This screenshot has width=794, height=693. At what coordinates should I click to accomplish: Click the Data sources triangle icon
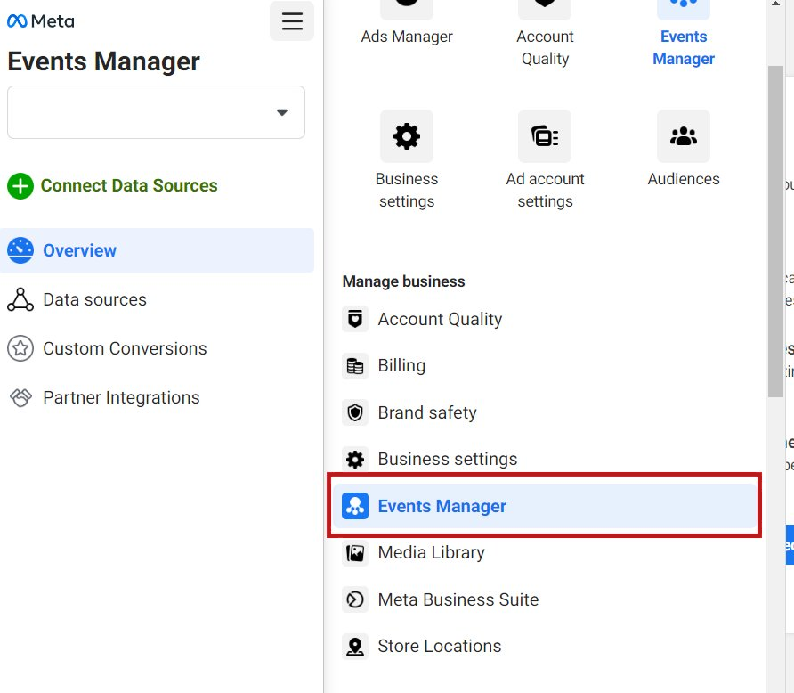(x=20, y=299)
